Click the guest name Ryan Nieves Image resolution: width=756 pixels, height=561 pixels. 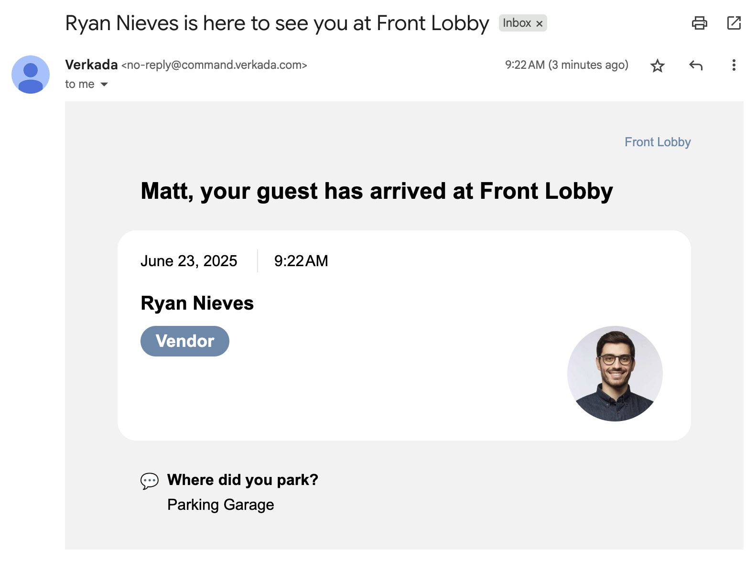197,303
